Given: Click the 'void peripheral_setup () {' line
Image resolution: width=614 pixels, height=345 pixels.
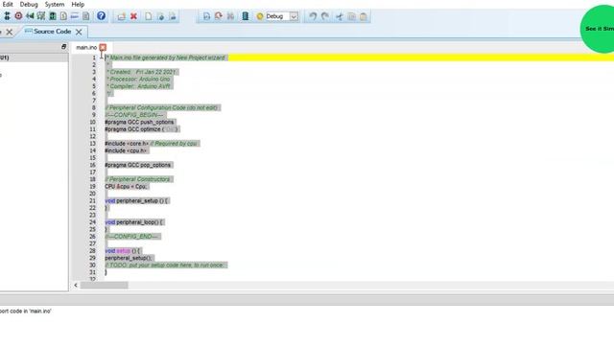Looking at the screenshot, I should click(136, 200).
